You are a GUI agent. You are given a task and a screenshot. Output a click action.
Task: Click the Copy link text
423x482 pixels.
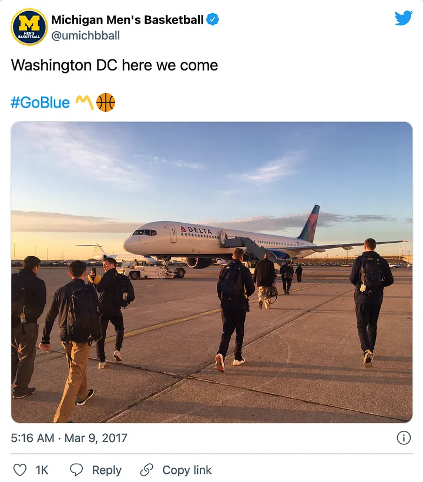pyautogui.click(x=187, y=470)
